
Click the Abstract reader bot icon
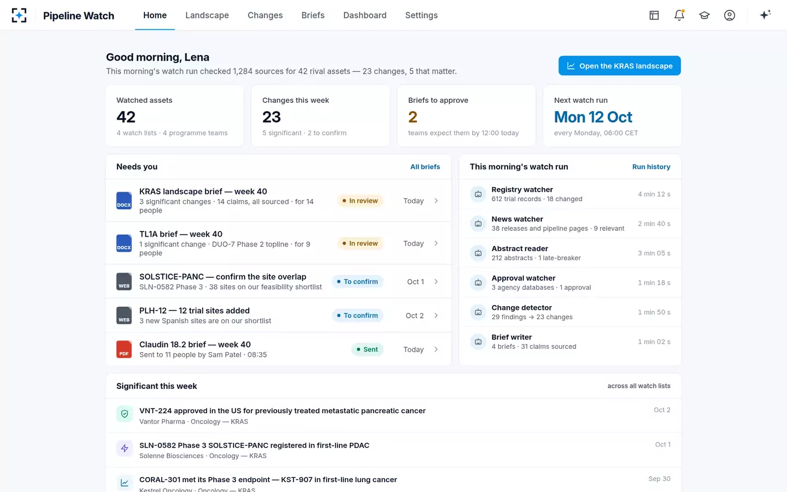(478, 253)
